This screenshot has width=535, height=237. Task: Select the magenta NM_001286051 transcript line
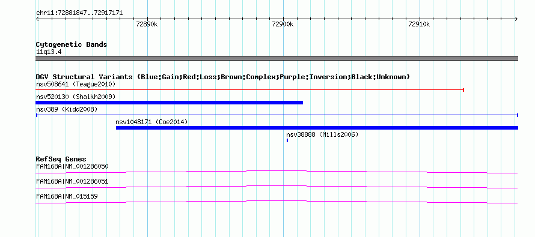click(277, 187)
